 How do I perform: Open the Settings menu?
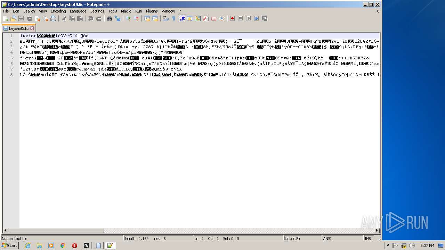pyautogui.click(x=97, y=11)
